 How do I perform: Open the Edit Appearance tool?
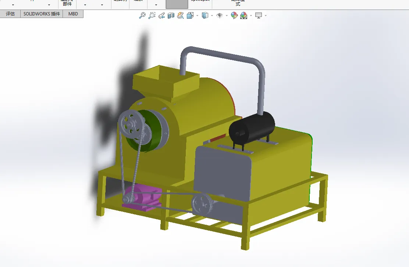(x=234, y=16)
